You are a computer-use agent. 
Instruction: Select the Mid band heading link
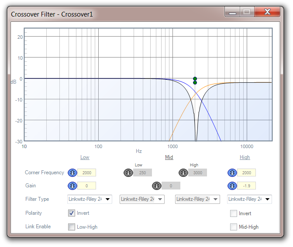(169, 157)
